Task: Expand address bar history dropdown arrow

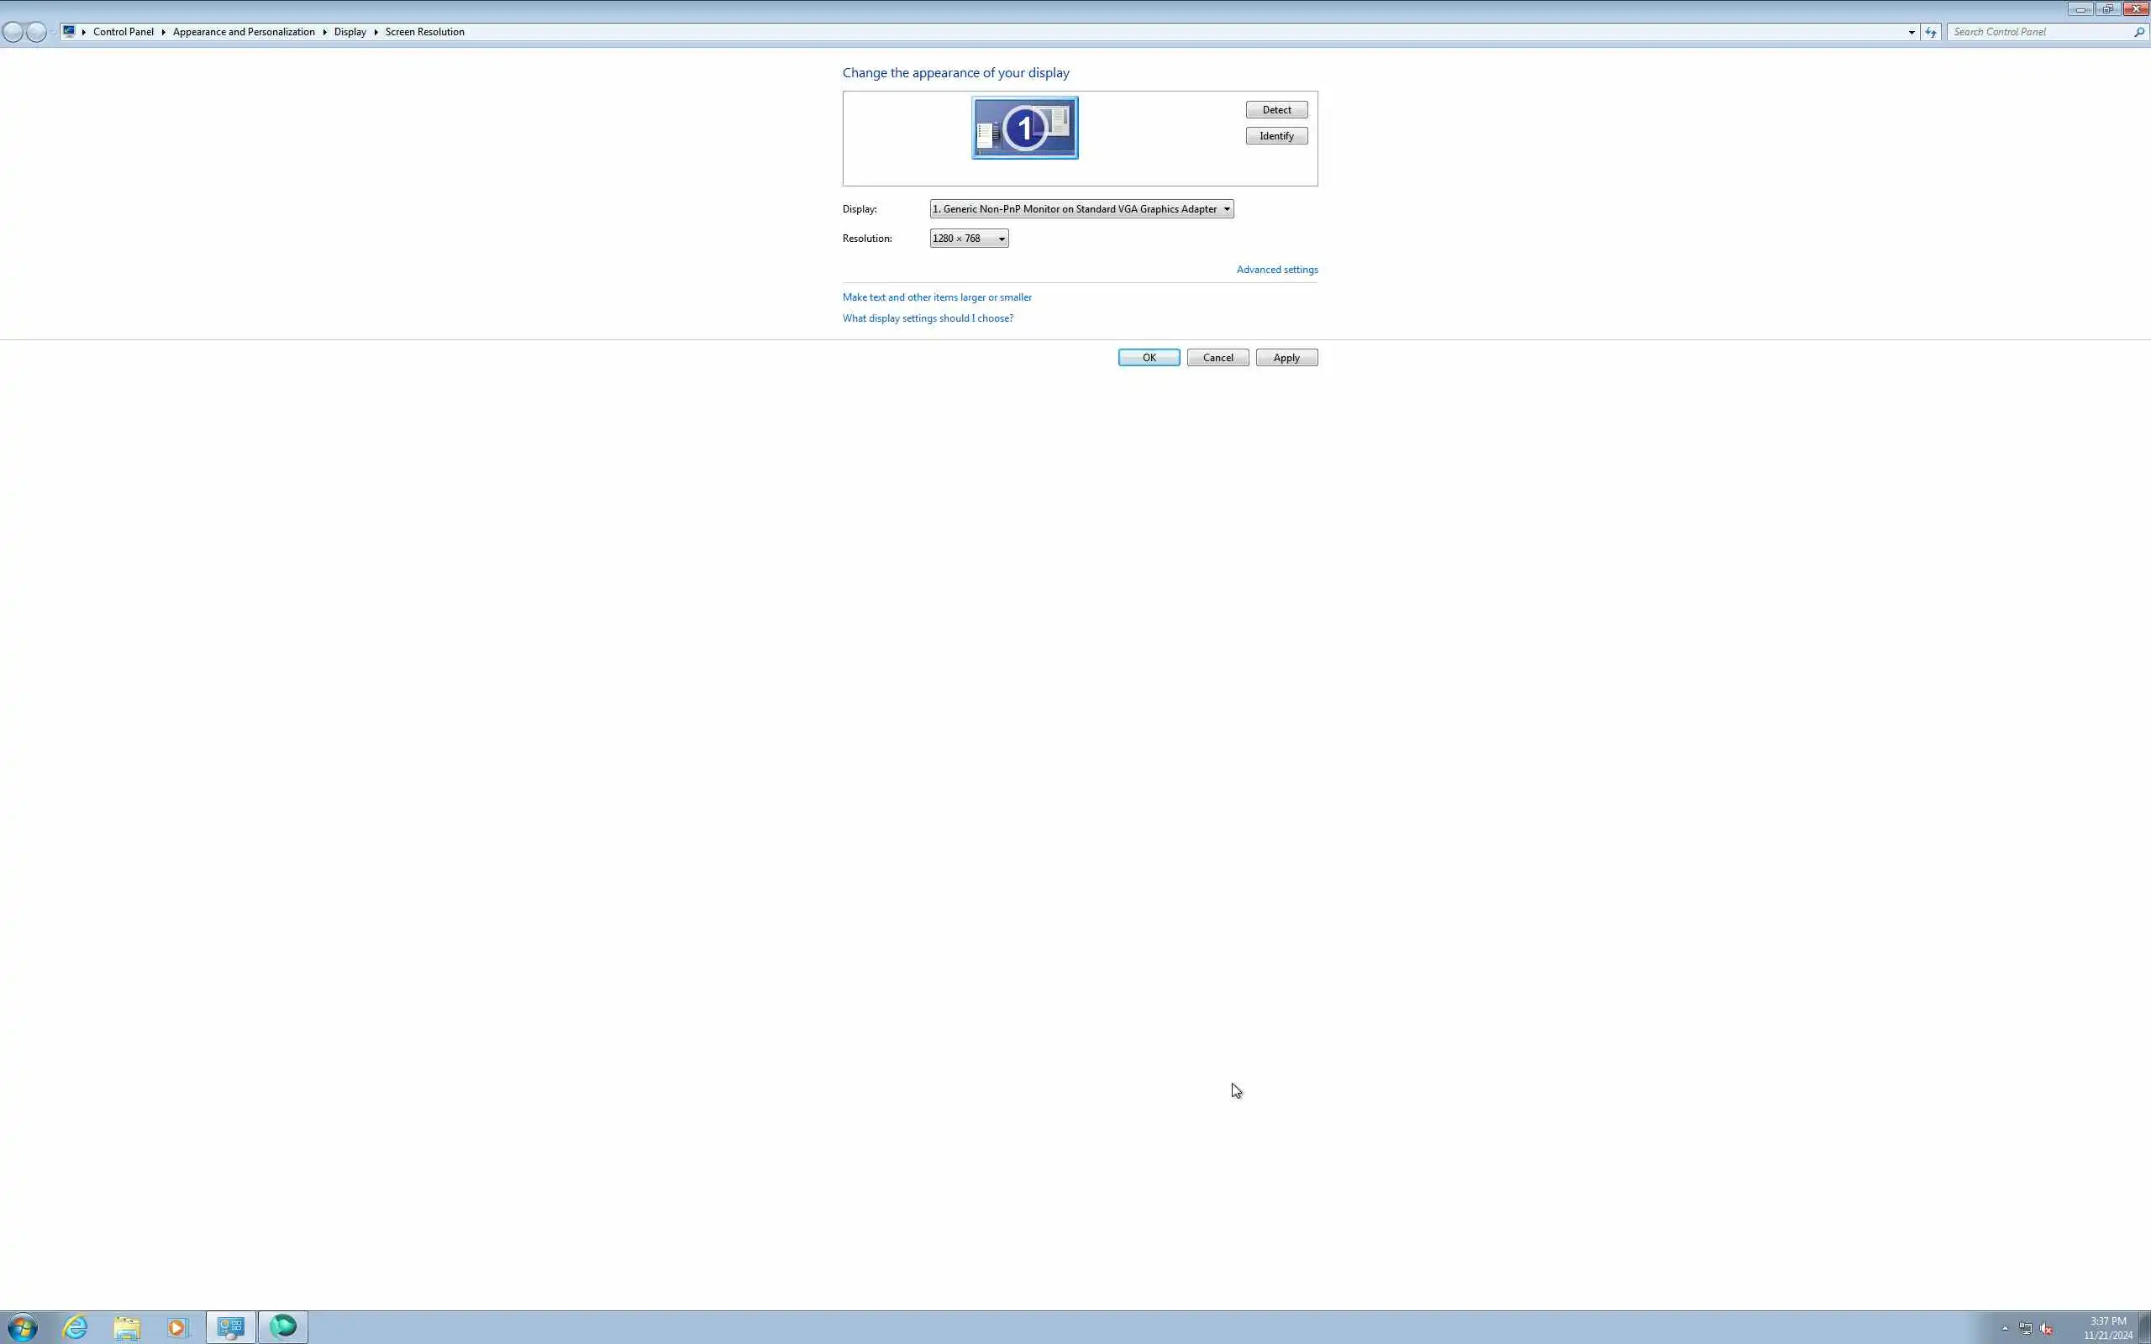Action: 1911,32
